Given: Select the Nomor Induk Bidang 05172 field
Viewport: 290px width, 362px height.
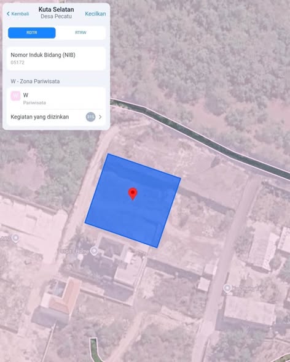Looking at the screenshot, I should [x=56, y=58].
